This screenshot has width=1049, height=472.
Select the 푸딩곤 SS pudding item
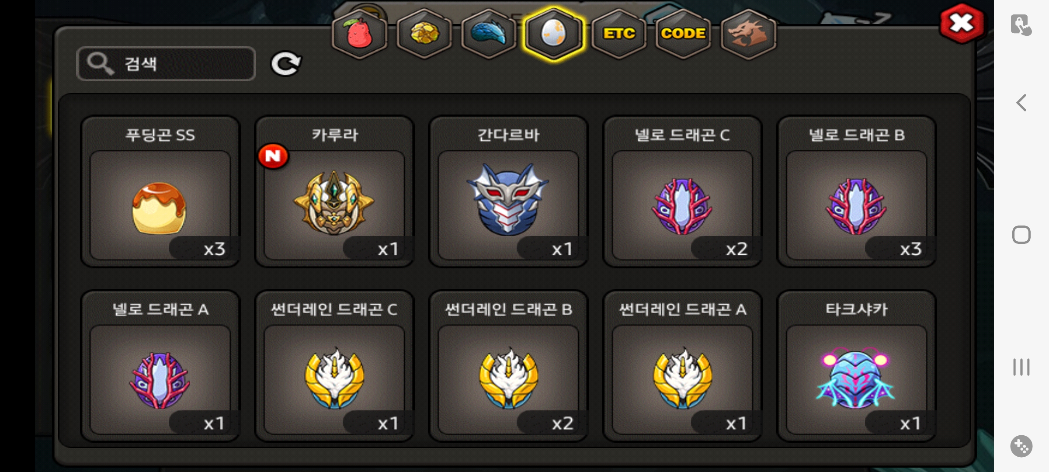[160, 191]
